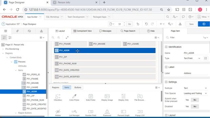Viewport: 210px width, 118px height.
Task: Click the APEX search magnifier icon
Action: point(168,17)
